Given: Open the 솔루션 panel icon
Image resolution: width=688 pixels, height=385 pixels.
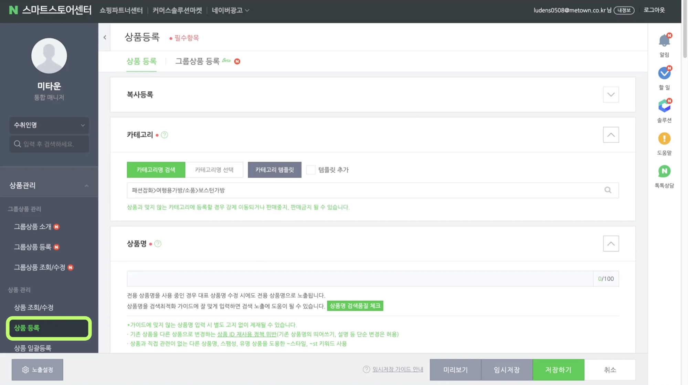Looking at the screenshot, I should pyautogui.click(x=664, y=106).
